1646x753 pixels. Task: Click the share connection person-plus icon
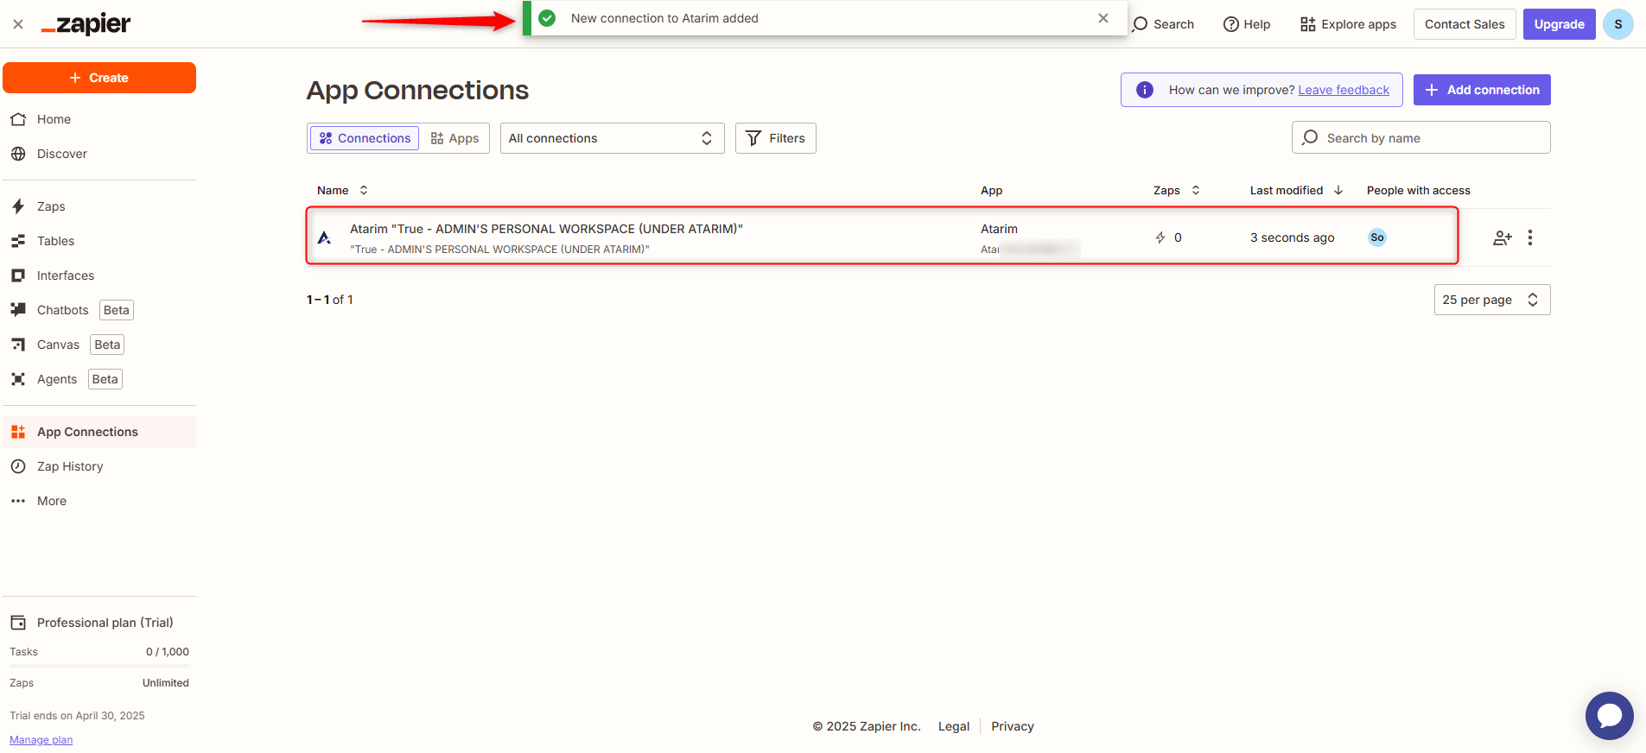click(x=1502, y=237)
